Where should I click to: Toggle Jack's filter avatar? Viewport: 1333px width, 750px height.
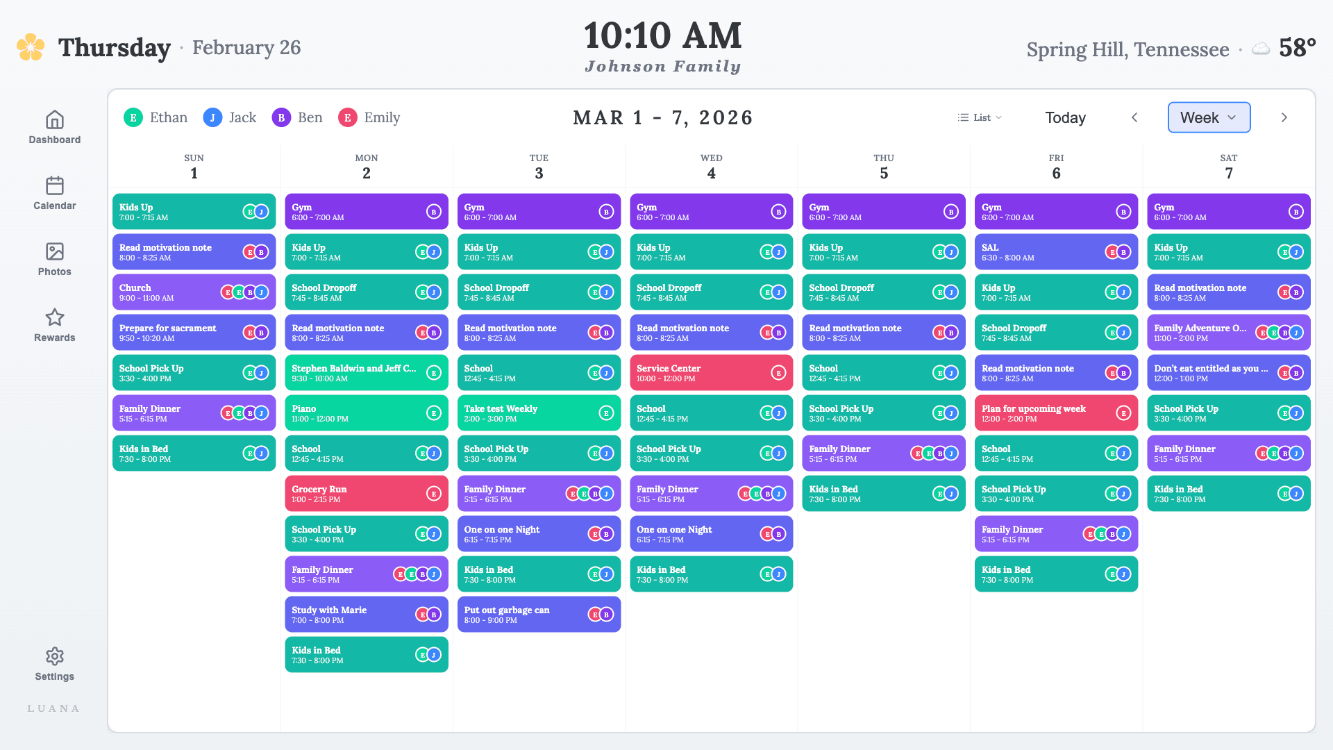click(212, 117)
